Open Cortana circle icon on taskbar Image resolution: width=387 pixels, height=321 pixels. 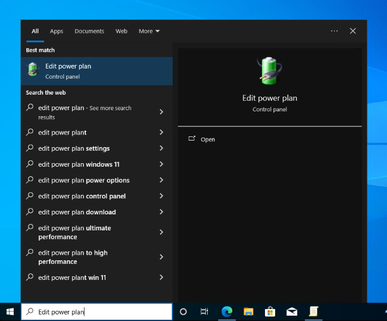pyautogui.click(x=183, y=311)
